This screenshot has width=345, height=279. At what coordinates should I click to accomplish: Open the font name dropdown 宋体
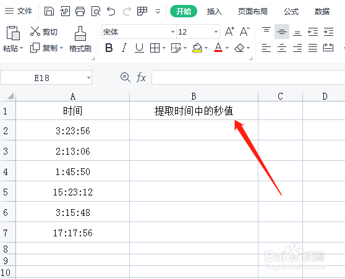(172, 32)
